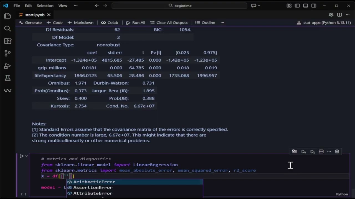Open notebook toolbar overflow ellipsis

[222, 22]
